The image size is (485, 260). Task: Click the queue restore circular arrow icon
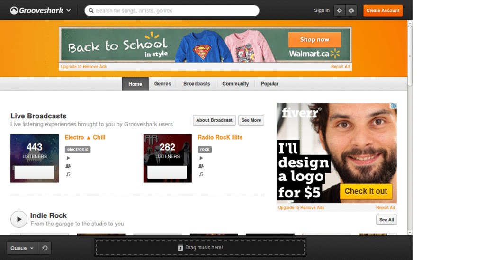point(45,248)
